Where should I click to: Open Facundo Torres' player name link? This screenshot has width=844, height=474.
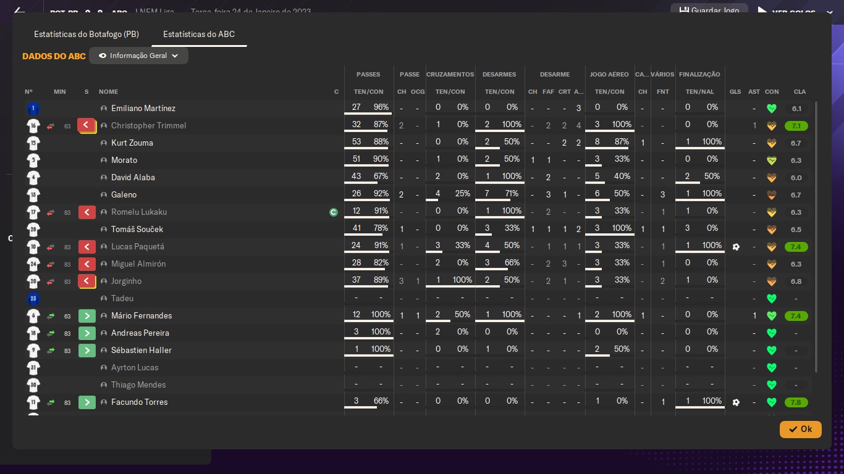(x=139, y=402)
